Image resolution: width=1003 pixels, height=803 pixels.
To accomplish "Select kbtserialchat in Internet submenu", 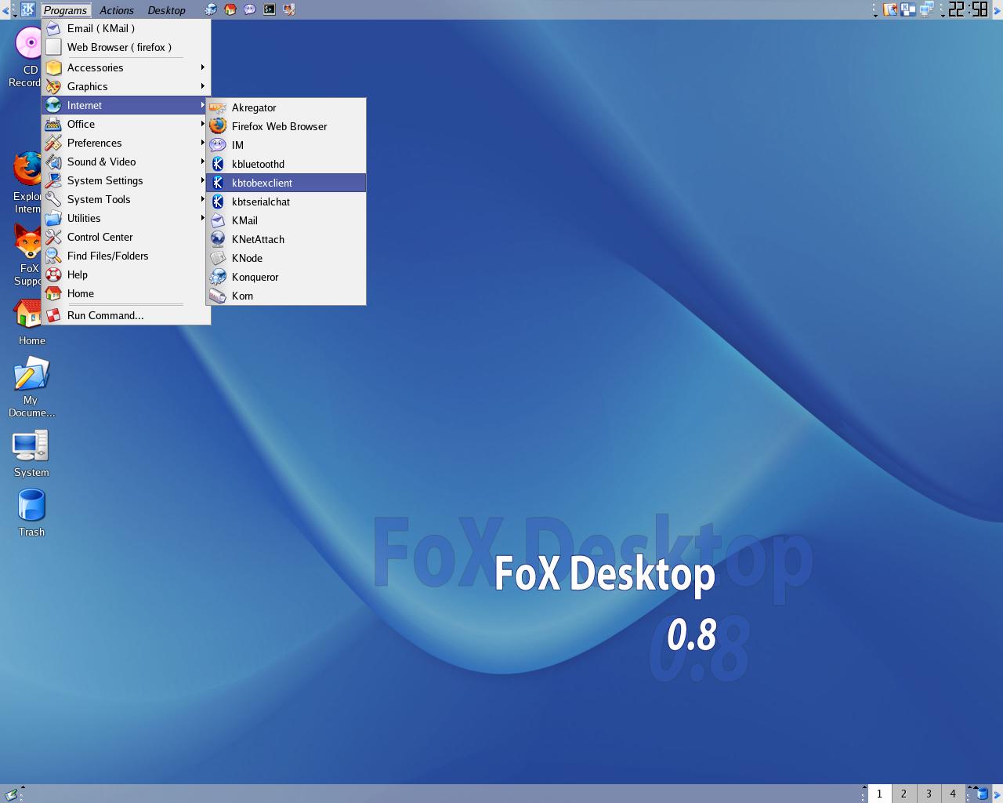I will point(286,202).
